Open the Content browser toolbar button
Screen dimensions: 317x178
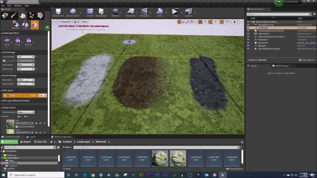click(90, 12)
